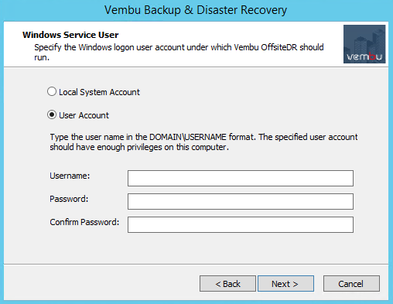Viewport: 393px width, 304px height.
Task: Select the Local System Account radio button
Action: pos(52,91)
